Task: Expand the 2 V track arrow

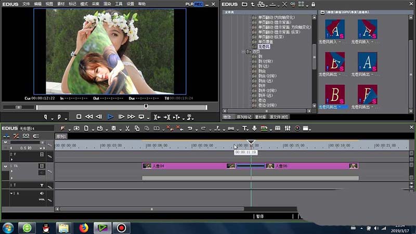Action: [11, 160]
